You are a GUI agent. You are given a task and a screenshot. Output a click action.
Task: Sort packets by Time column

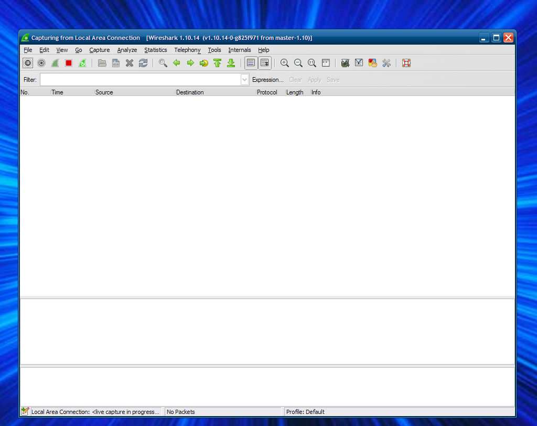[x=72, y=92]
